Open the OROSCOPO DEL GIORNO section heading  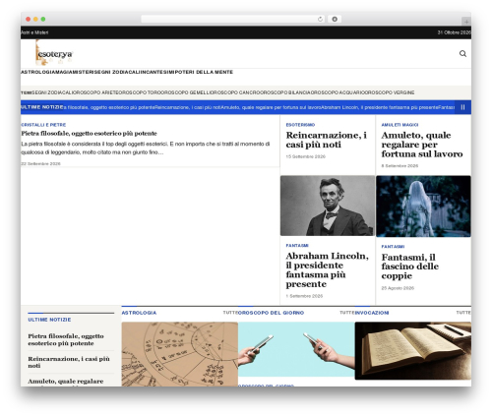tap(272, 313)
